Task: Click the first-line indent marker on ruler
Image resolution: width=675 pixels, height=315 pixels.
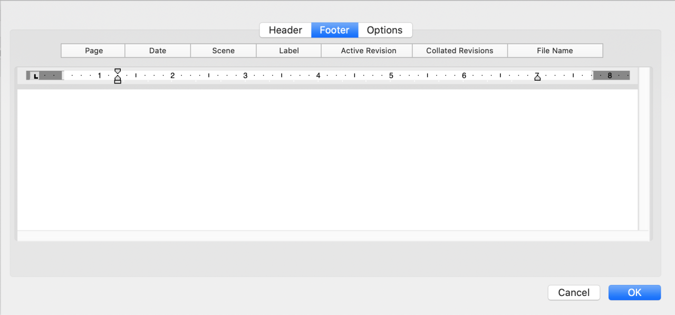Action: click(118, 71)
